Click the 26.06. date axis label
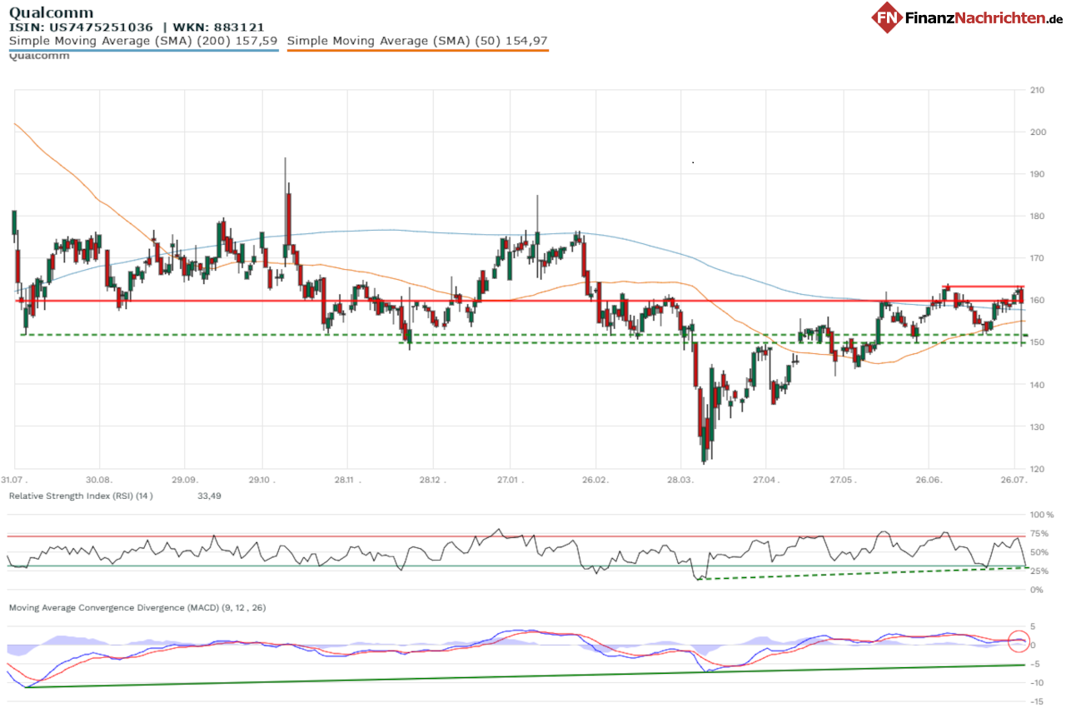This screenshot has height=708, width=1066. (x=929, y=481)
